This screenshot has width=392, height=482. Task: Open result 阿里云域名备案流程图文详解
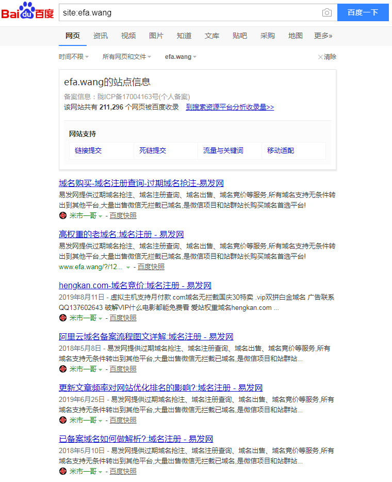pos(146,337)
